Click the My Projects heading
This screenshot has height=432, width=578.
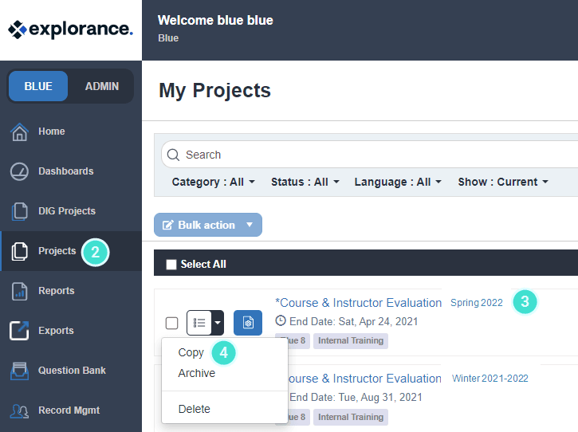click(x=214, y=90)
